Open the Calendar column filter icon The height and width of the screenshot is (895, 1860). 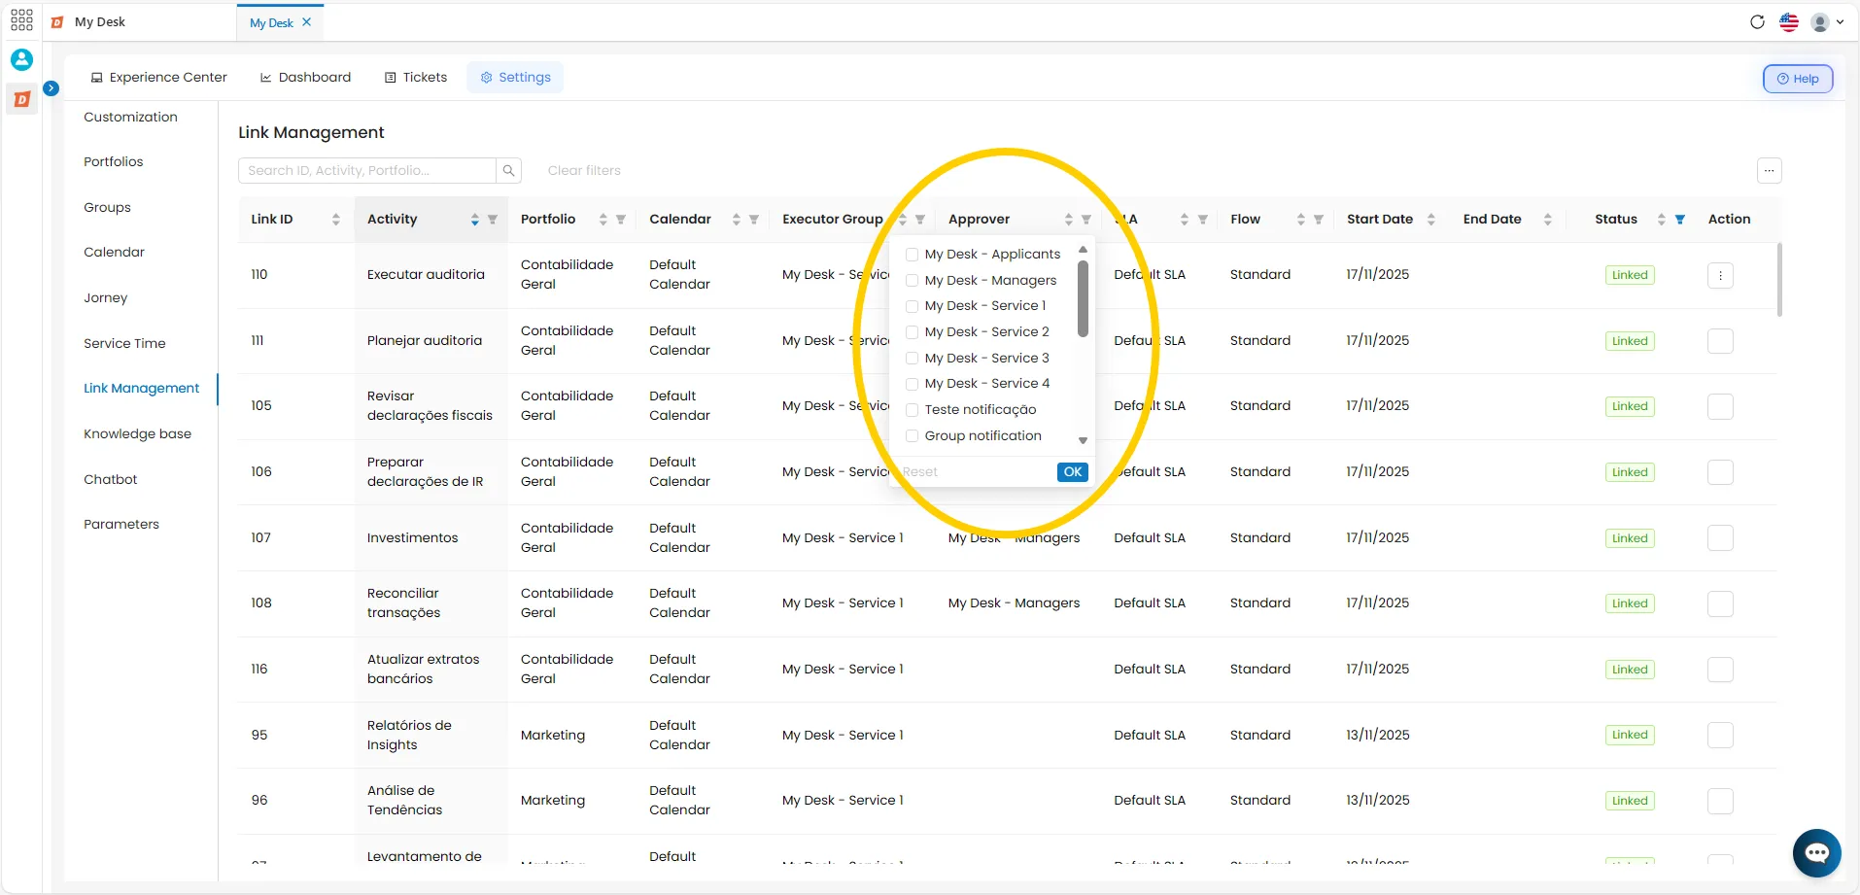(754, 220)
